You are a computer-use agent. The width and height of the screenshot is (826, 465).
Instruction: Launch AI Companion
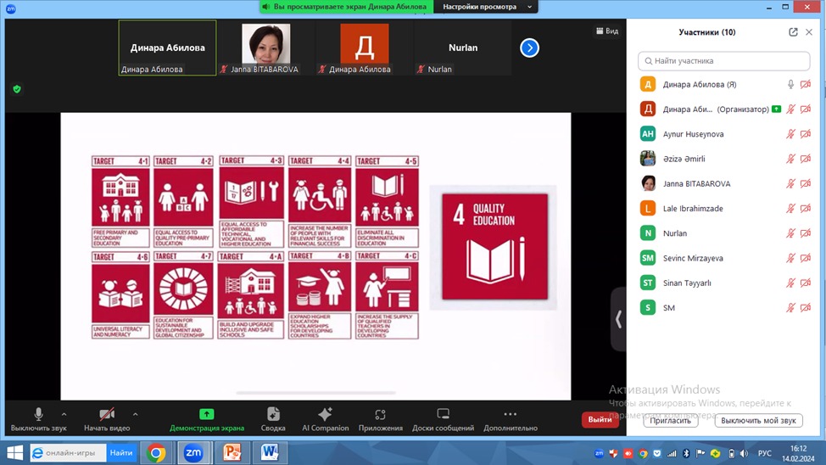point(325,420)
